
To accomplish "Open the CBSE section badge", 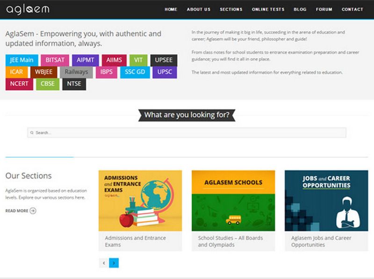I will 47,84.
